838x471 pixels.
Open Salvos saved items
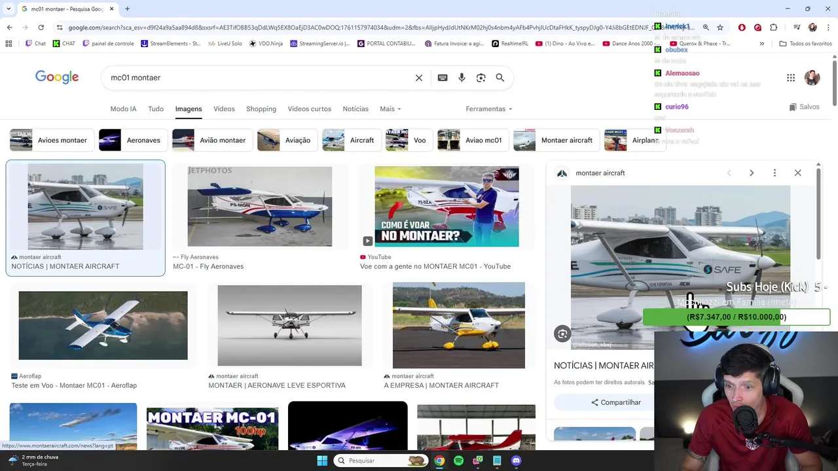tap(804, 107)
